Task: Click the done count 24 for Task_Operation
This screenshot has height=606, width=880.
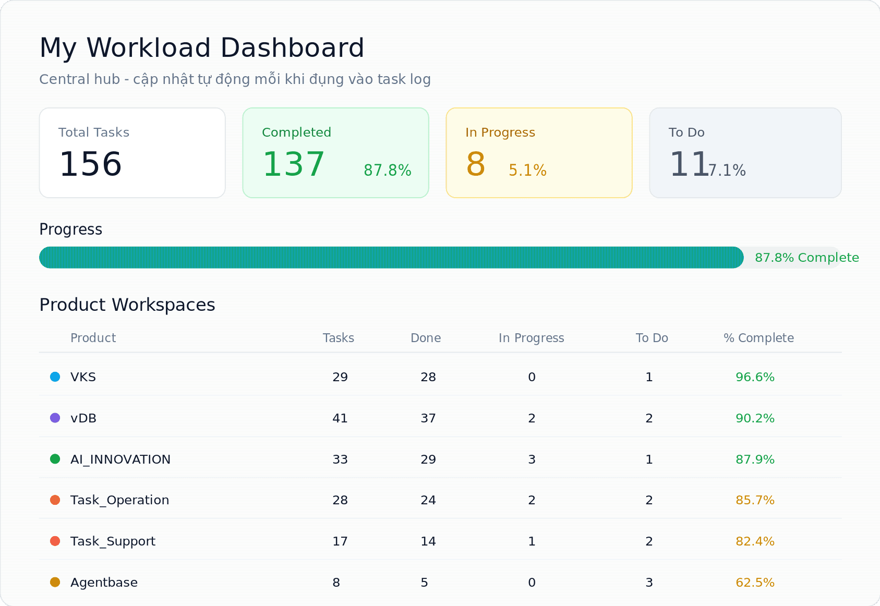Action: [428, 500]
